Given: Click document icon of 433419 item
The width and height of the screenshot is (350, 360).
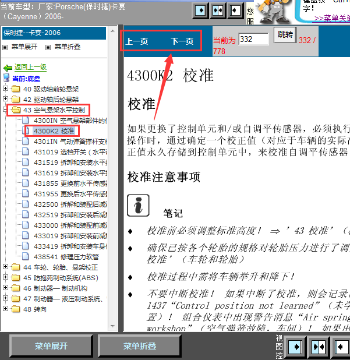Looking at the screenshot, I should tap(26, 246).
